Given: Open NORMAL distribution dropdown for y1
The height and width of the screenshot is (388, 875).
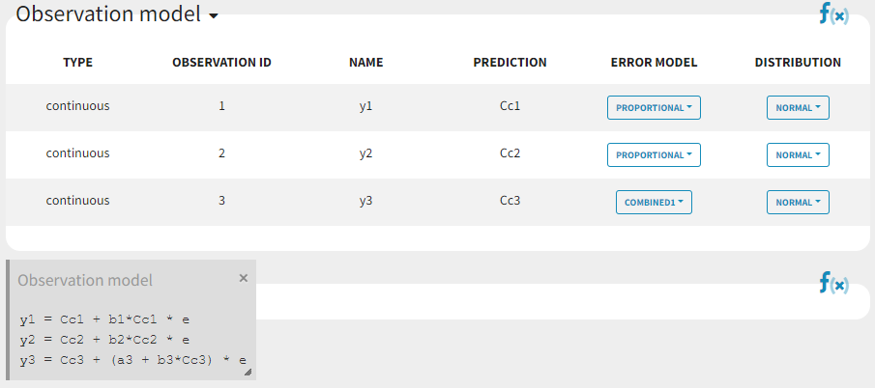Looking at the screenshot, I should (x=798, y=107).
